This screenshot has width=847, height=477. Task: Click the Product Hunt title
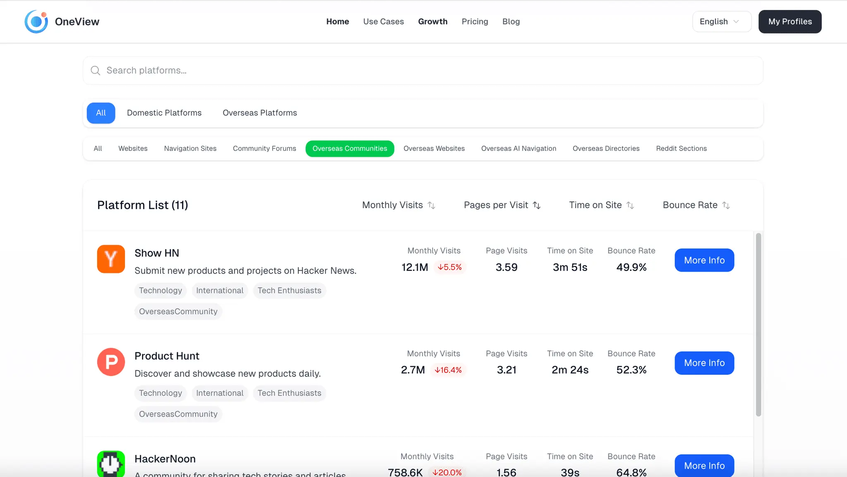[167, 356]
